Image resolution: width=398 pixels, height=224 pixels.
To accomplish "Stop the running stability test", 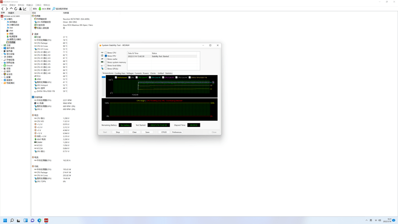I will click(x=118, y=132).
